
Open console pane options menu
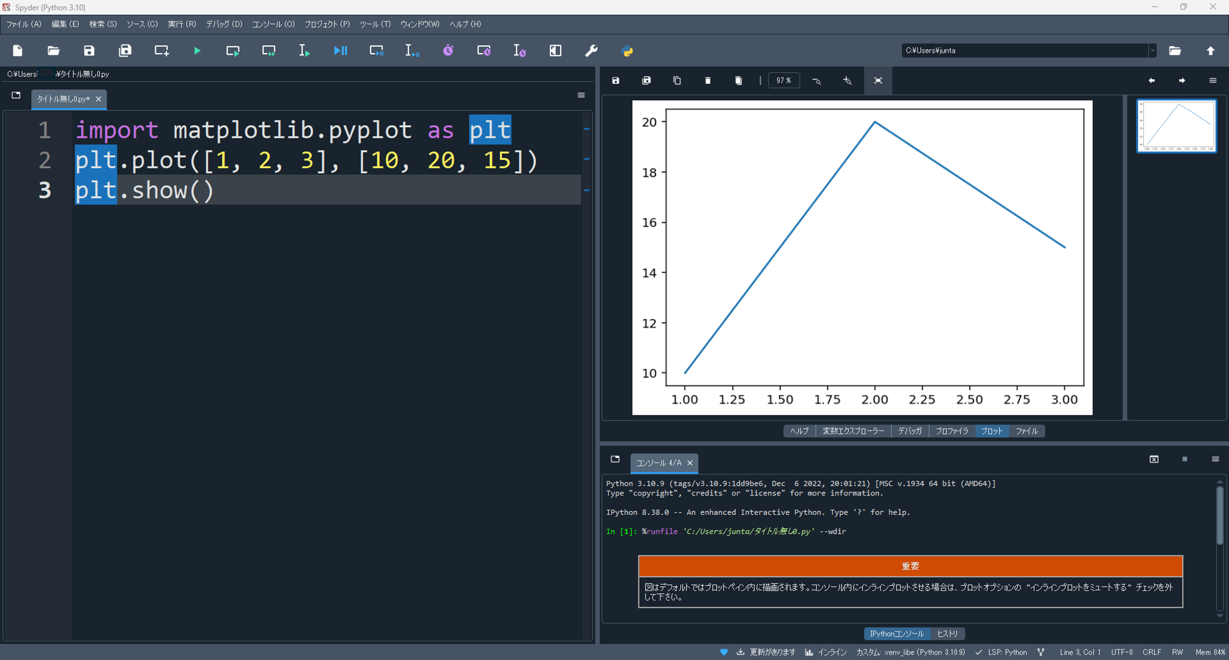[x=1215, y=459]
